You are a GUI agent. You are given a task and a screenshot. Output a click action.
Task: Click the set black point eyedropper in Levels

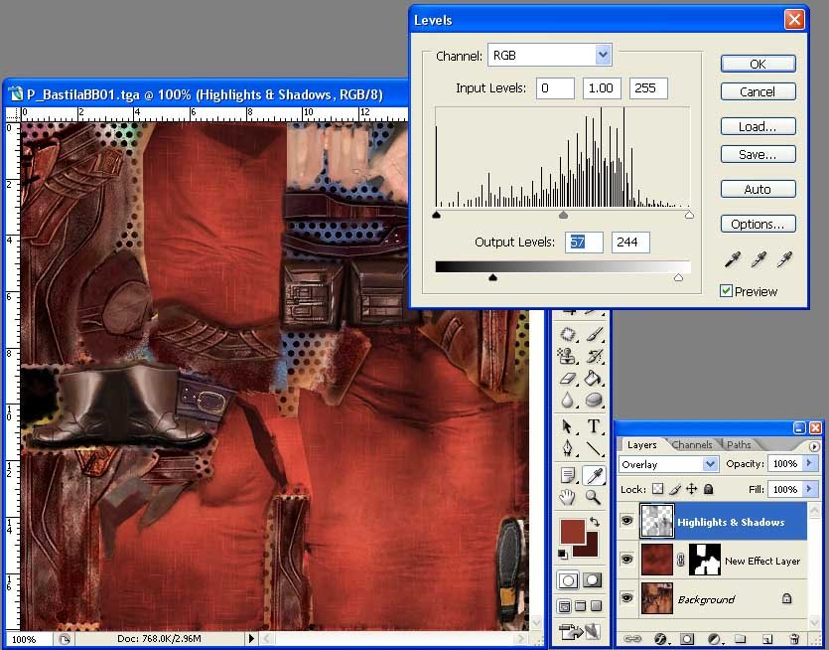pyautogui.click(x=733, y=259)
